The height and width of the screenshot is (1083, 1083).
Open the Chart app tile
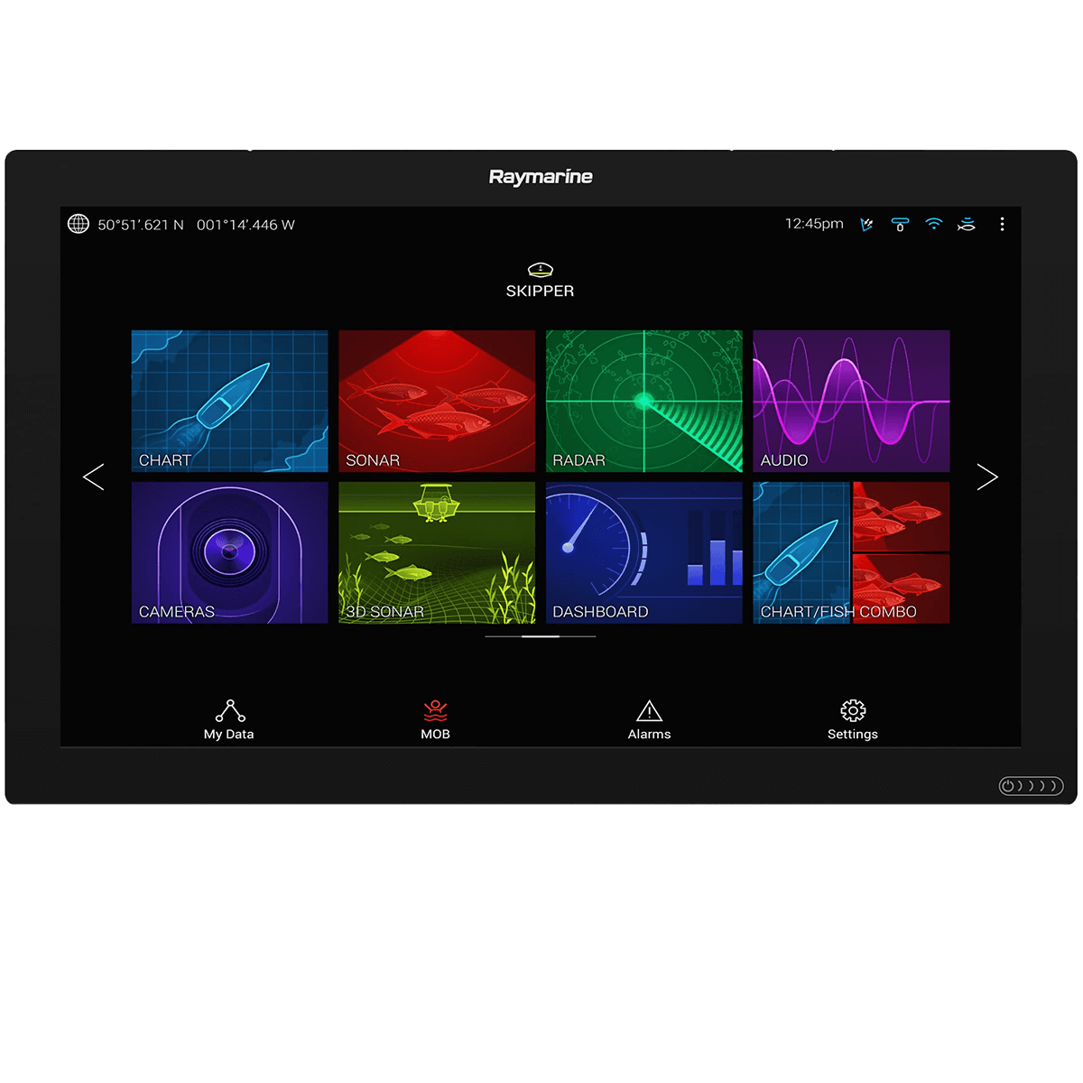click(x=229, y=401)
